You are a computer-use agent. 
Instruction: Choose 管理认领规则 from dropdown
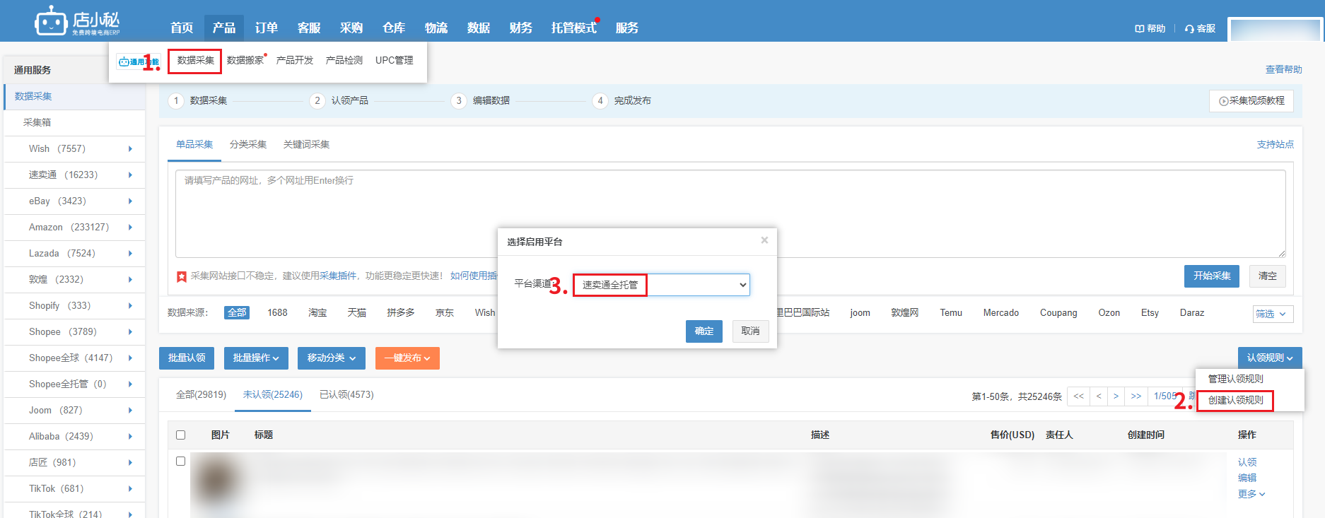point(1235,379)
